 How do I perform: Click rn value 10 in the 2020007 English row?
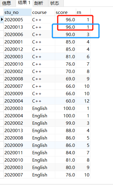pos(83,175)
